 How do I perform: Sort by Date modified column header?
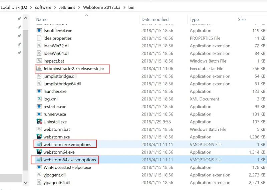tap(155, 19)
